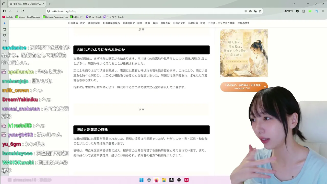Open the black-and-white pixel app in taskbar
The image size is (327, 184).
tap(171, 180)
